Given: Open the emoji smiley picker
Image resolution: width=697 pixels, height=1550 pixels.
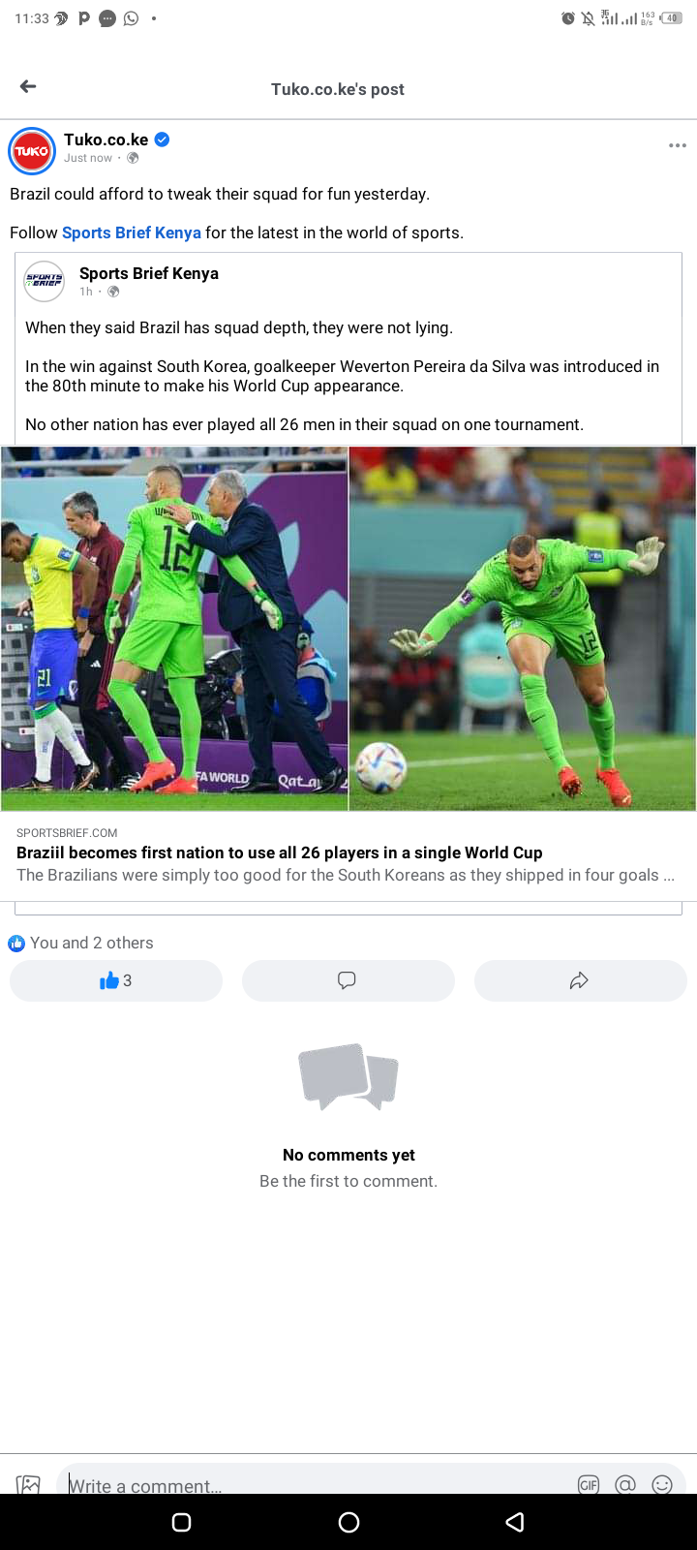Looking at the screenshot, I should [x=662, y=1484].
